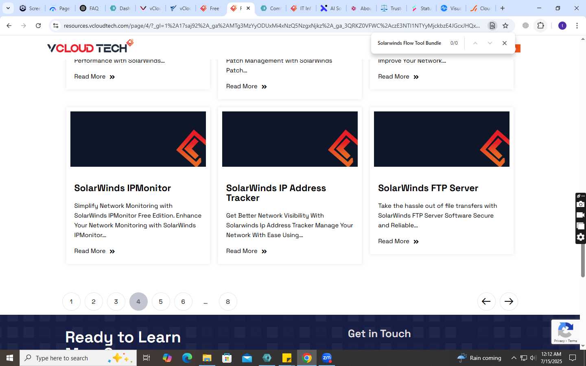Open Chrome three-dot menu
The width and height of the screenshot is (586, 366).
click(x=577, y=26)
